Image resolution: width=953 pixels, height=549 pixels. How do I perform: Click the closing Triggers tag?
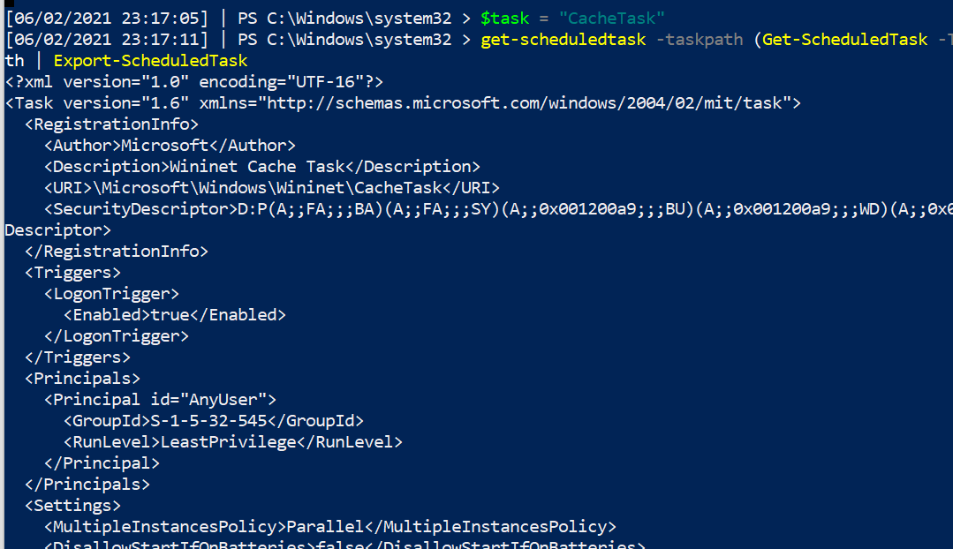[78, 357]
